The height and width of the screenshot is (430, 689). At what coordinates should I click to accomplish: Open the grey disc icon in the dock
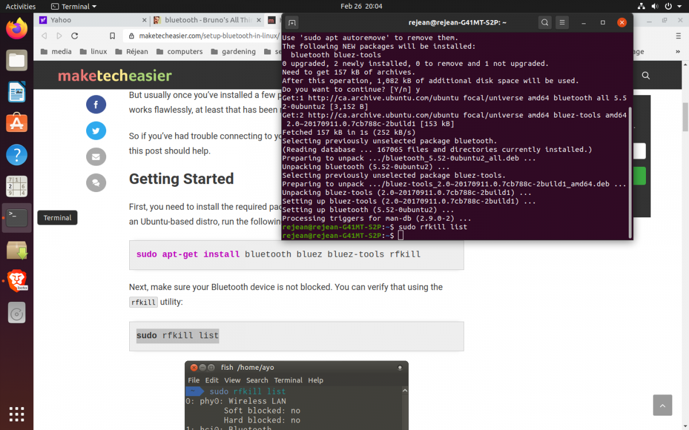17,313
